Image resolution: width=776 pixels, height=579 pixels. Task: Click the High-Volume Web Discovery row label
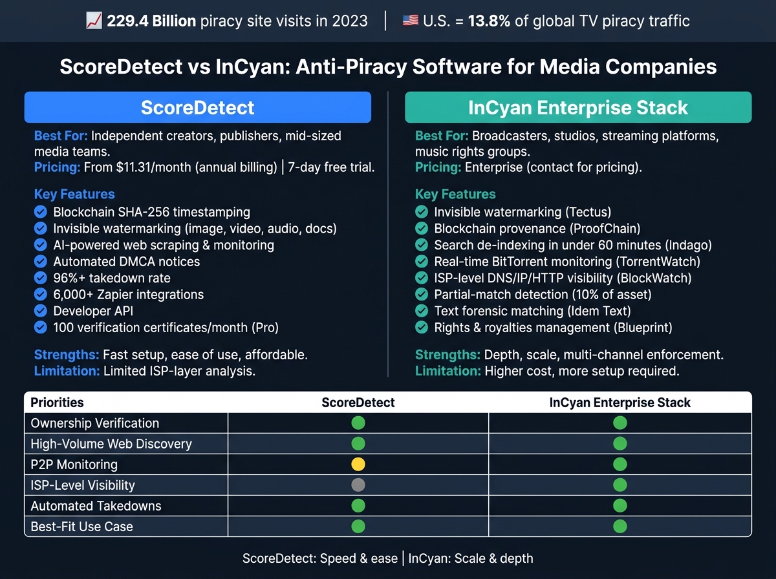click(x=111, y=444)
